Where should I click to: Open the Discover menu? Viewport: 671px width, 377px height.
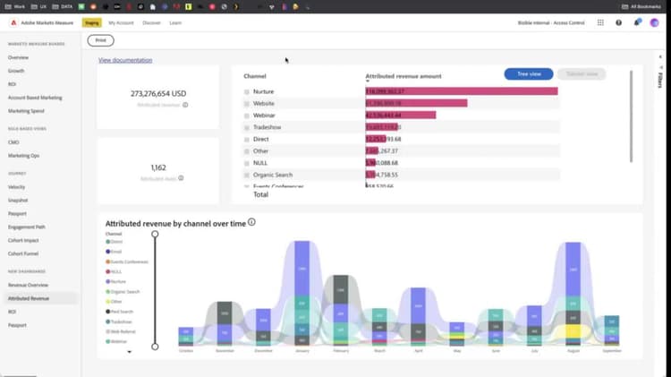click(x=151, y=22)
